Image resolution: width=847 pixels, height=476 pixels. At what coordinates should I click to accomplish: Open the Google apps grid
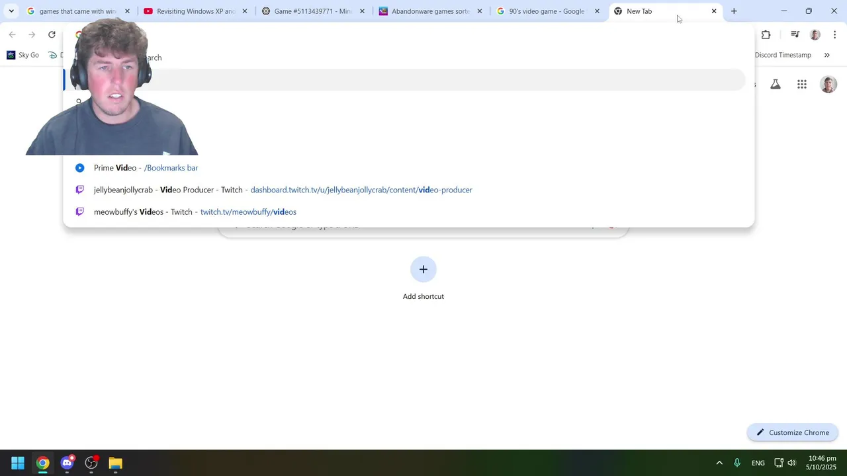pos(802,84)
